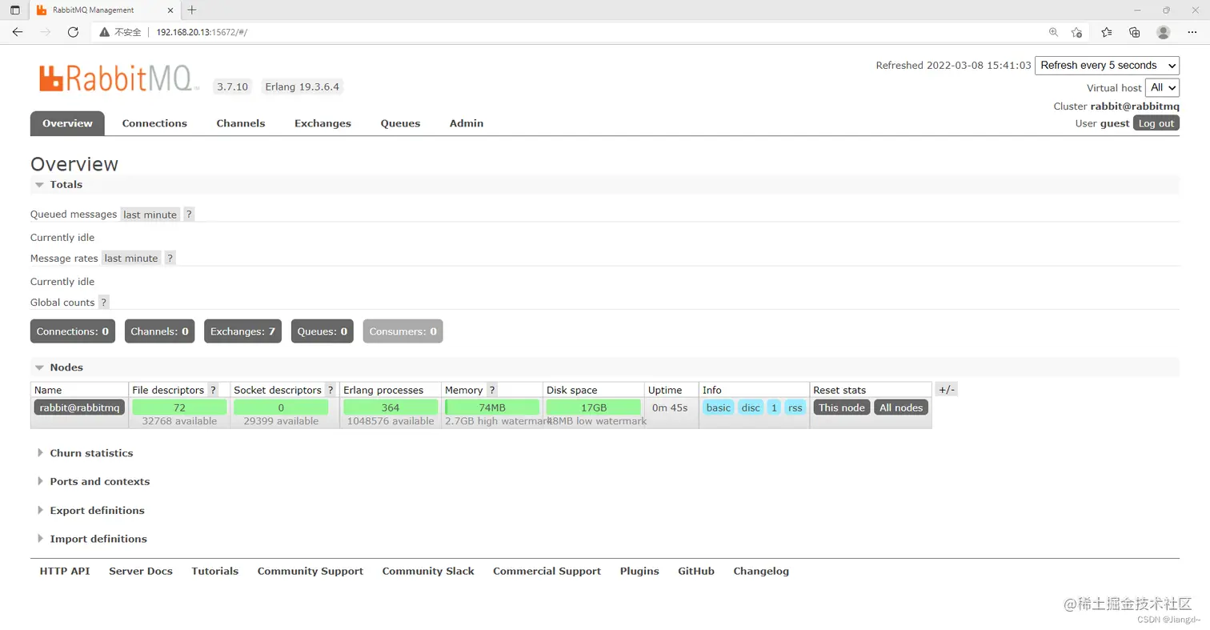Open the Changelog link

click(x=761, y=572)
